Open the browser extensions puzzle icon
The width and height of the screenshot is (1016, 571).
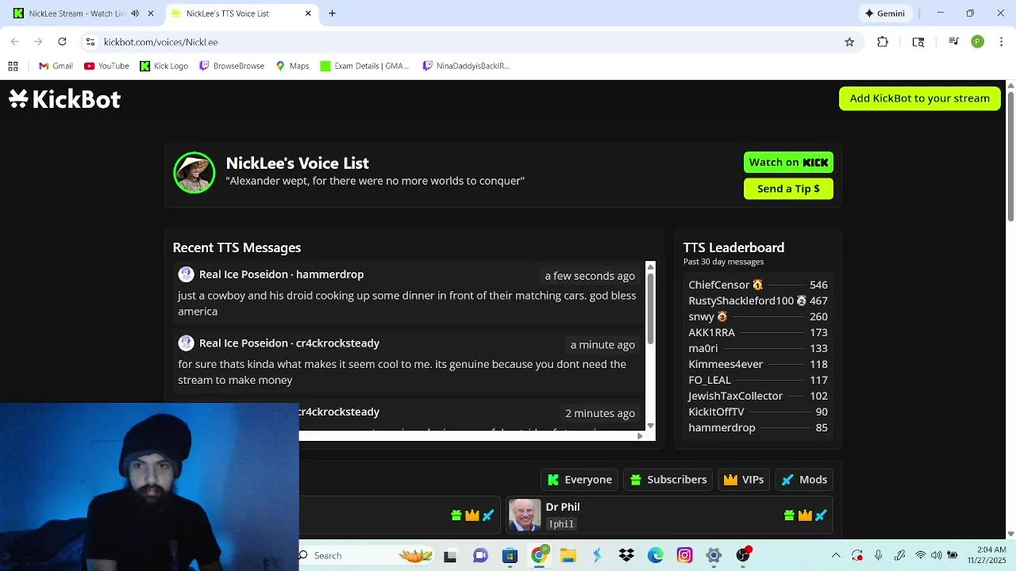[x=883, y=42]
